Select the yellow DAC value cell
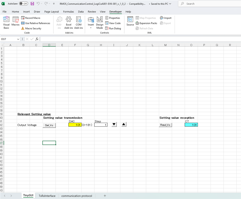Image resolution: width=241 pixels, height=199 pixels. [75, 125]
